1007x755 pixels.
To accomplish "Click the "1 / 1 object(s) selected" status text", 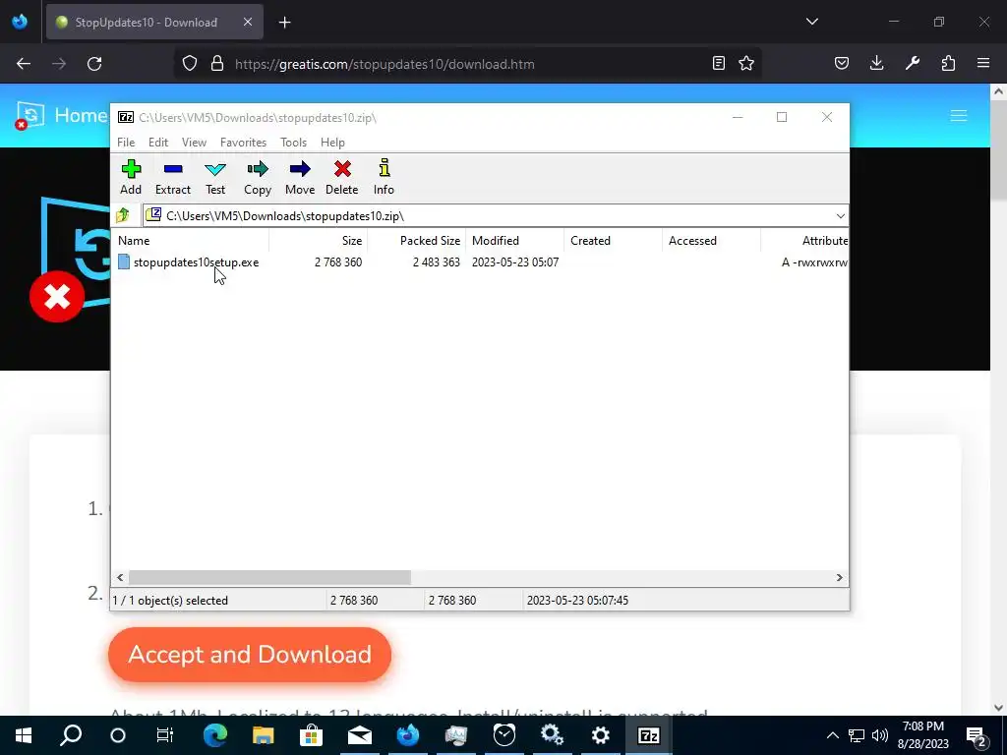I will click(x=170, y=601).
